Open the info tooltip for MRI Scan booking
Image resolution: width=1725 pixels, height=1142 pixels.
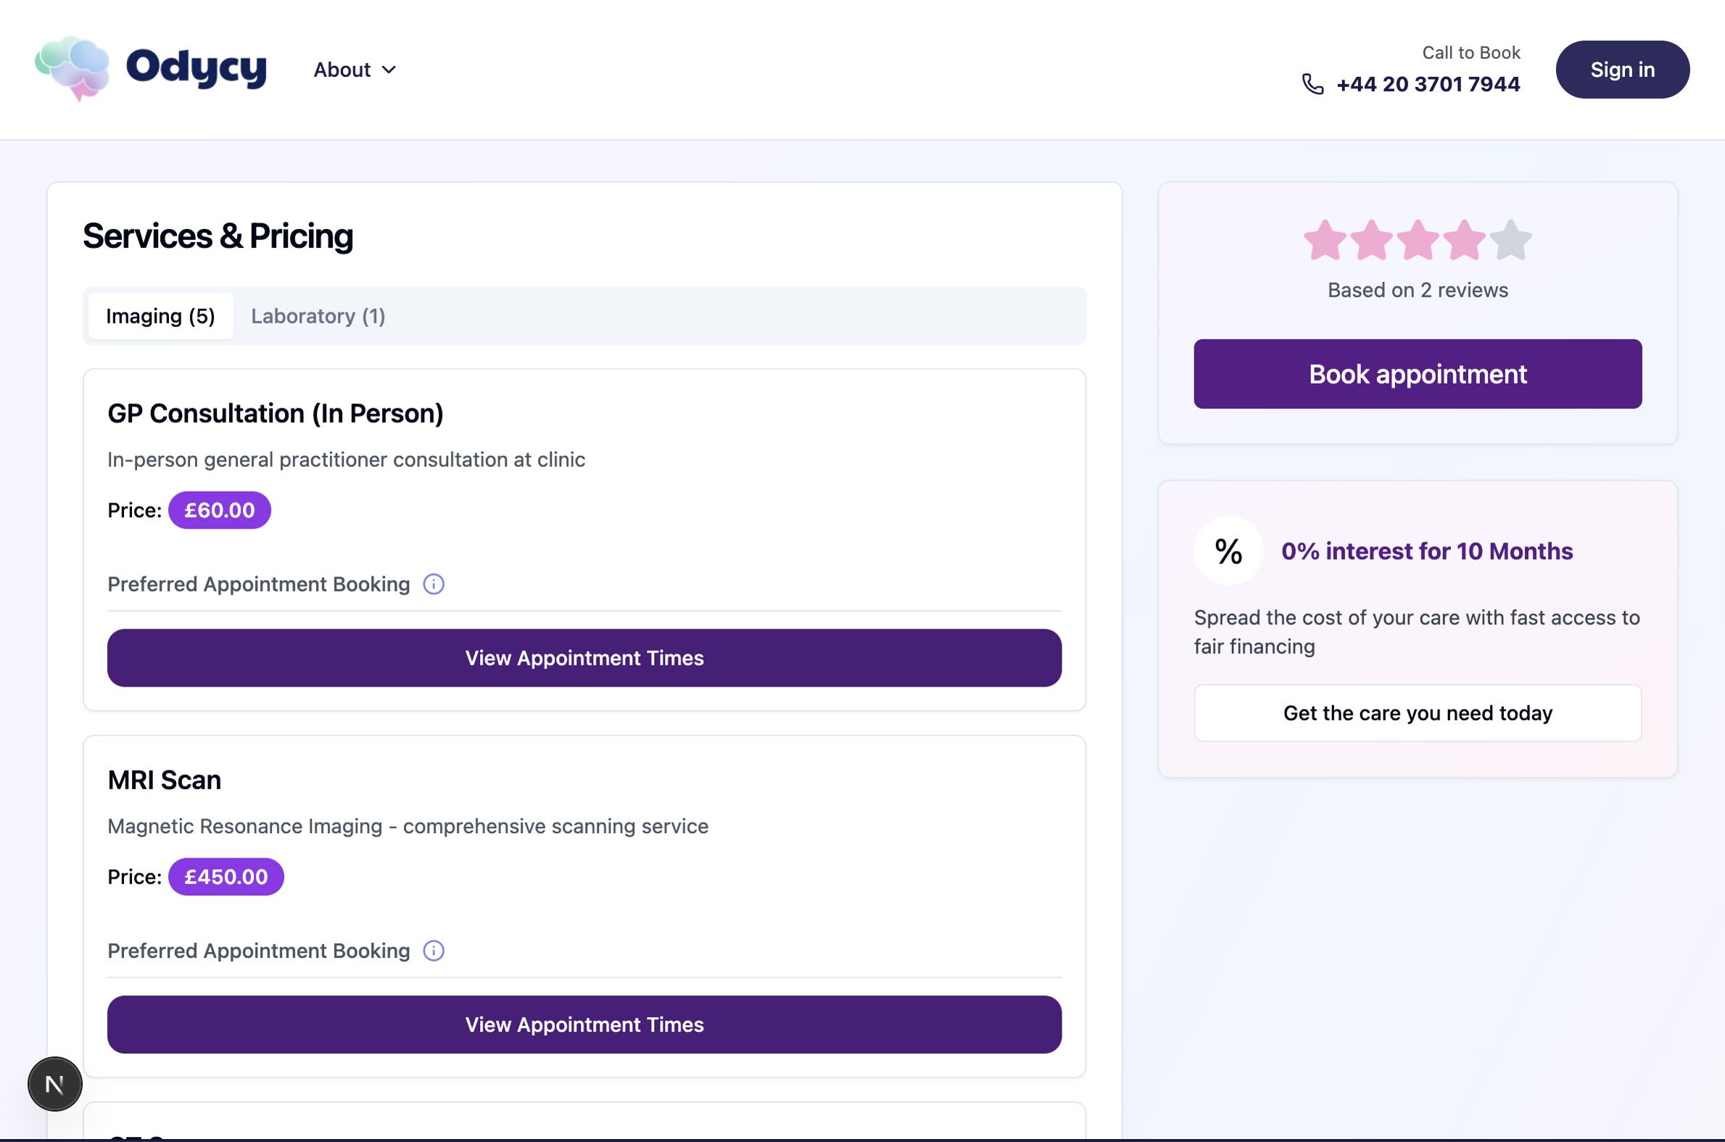click(x=434, y=951)
